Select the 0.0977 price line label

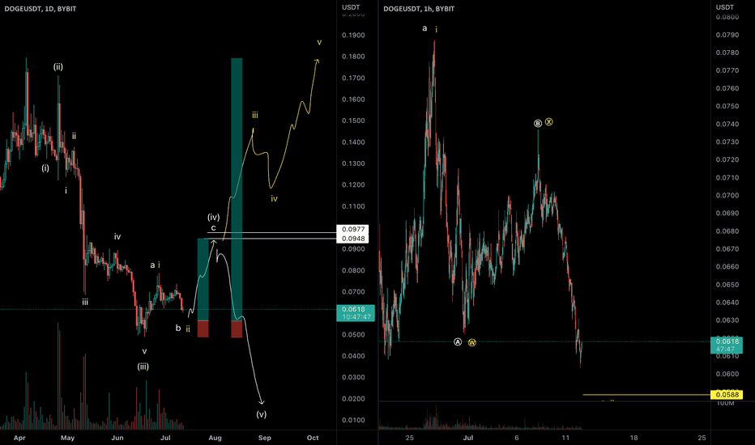click(353, 230)
